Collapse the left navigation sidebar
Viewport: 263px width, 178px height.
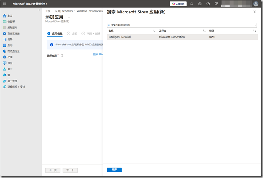point(39,10)
